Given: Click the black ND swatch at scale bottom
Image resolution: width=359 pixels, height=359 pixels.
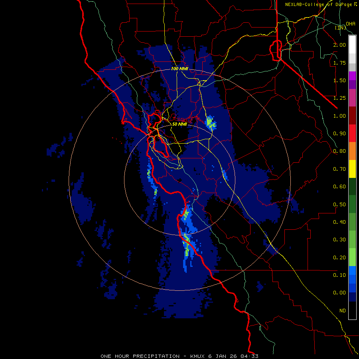Looking at the screenshot, I should click(352, 310).
